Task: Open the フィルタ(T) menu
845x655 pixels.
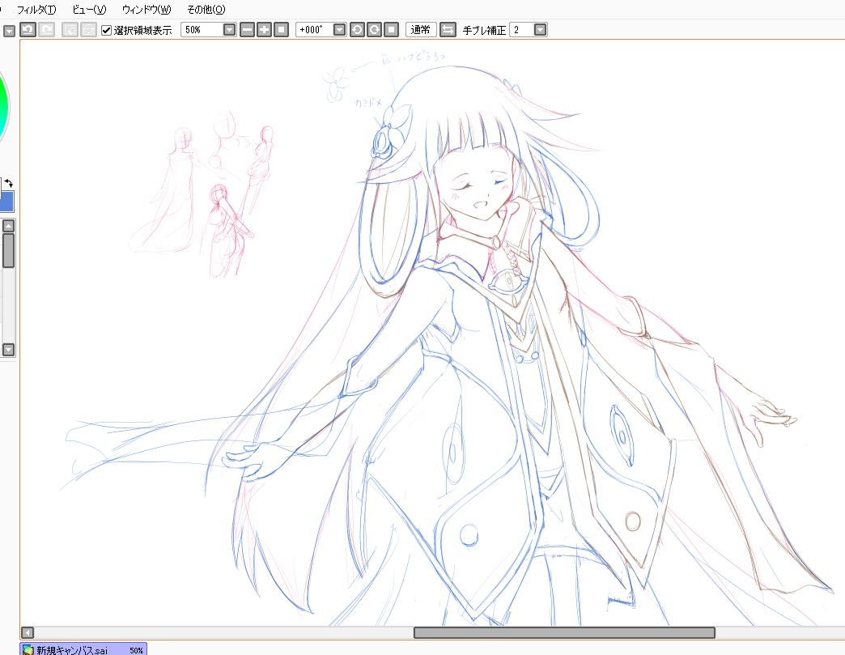Action: pyautogui.click(x=36, y=9)
